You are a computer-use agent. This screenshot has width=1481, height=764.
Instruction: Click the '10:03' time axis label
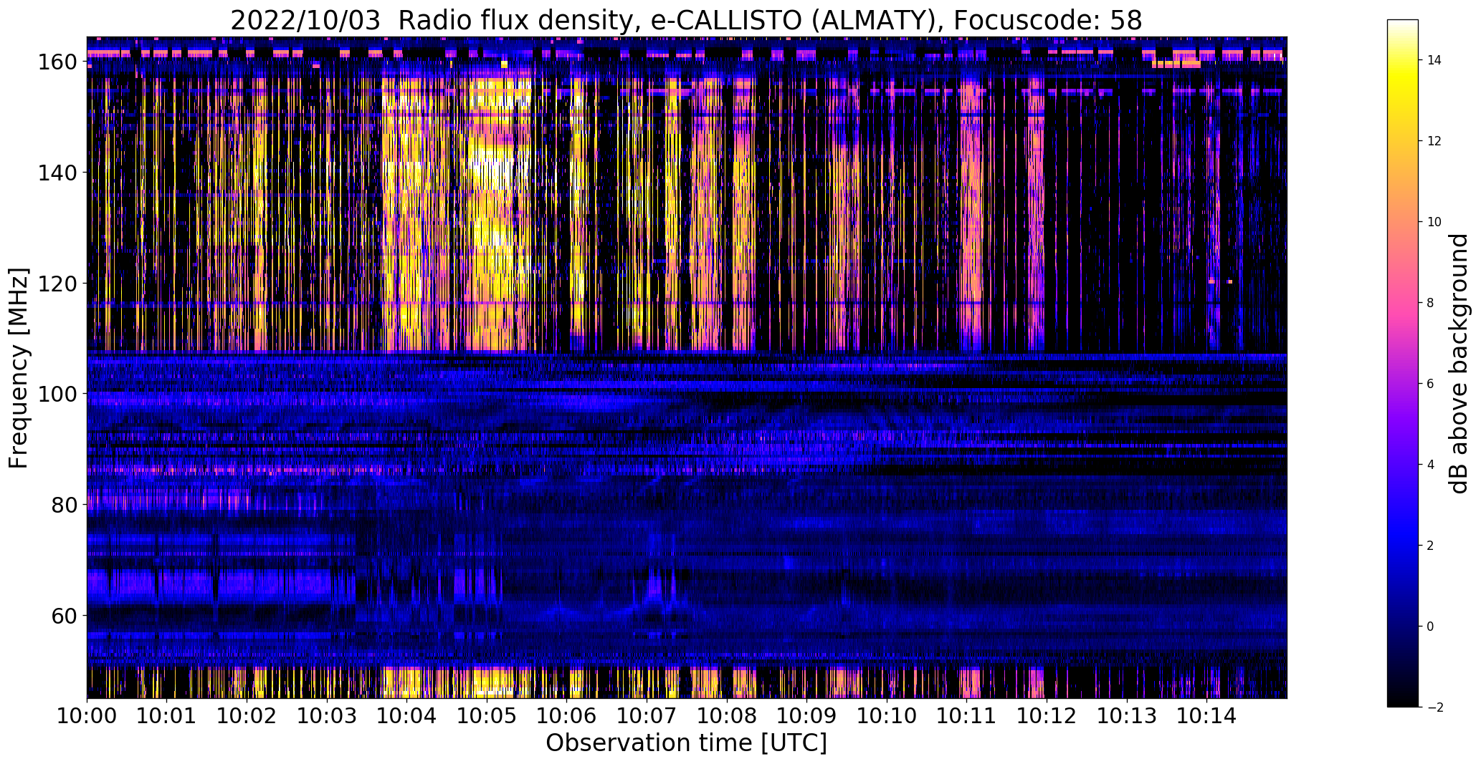point(327,715)
